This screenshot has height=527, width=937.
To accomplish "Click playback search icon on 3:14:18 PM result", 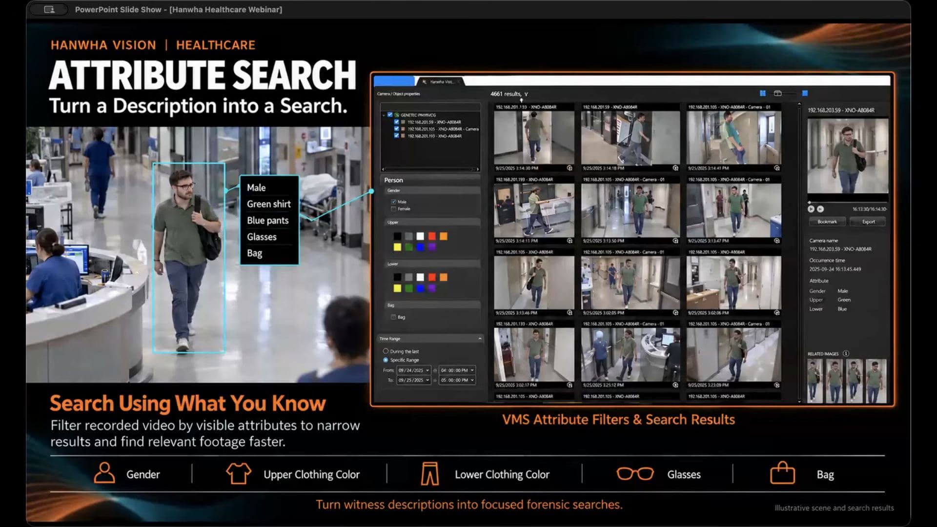I will [x=675, y=168].
